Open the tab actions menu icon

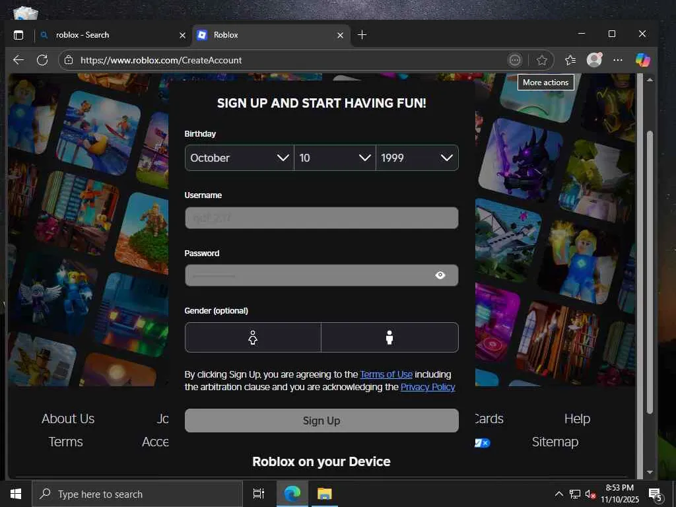[x=18, y=35]
